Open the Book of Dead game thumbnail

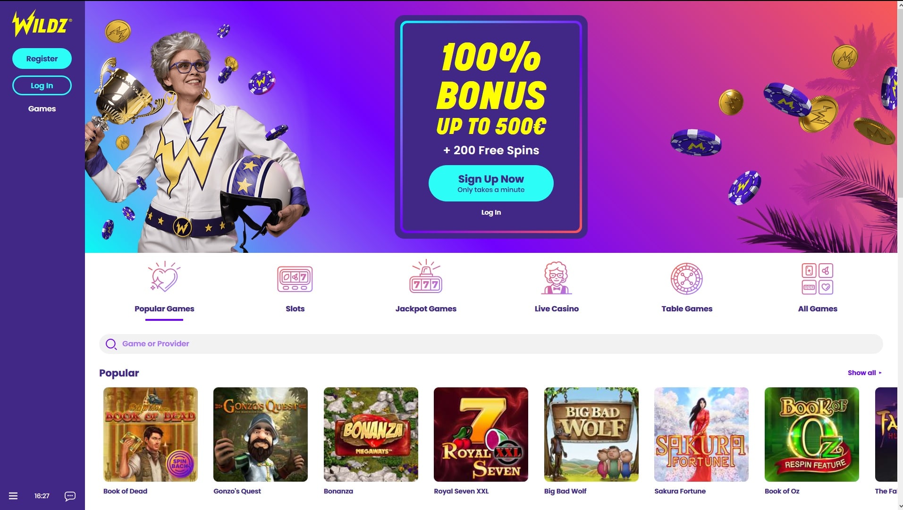[151, 435]
